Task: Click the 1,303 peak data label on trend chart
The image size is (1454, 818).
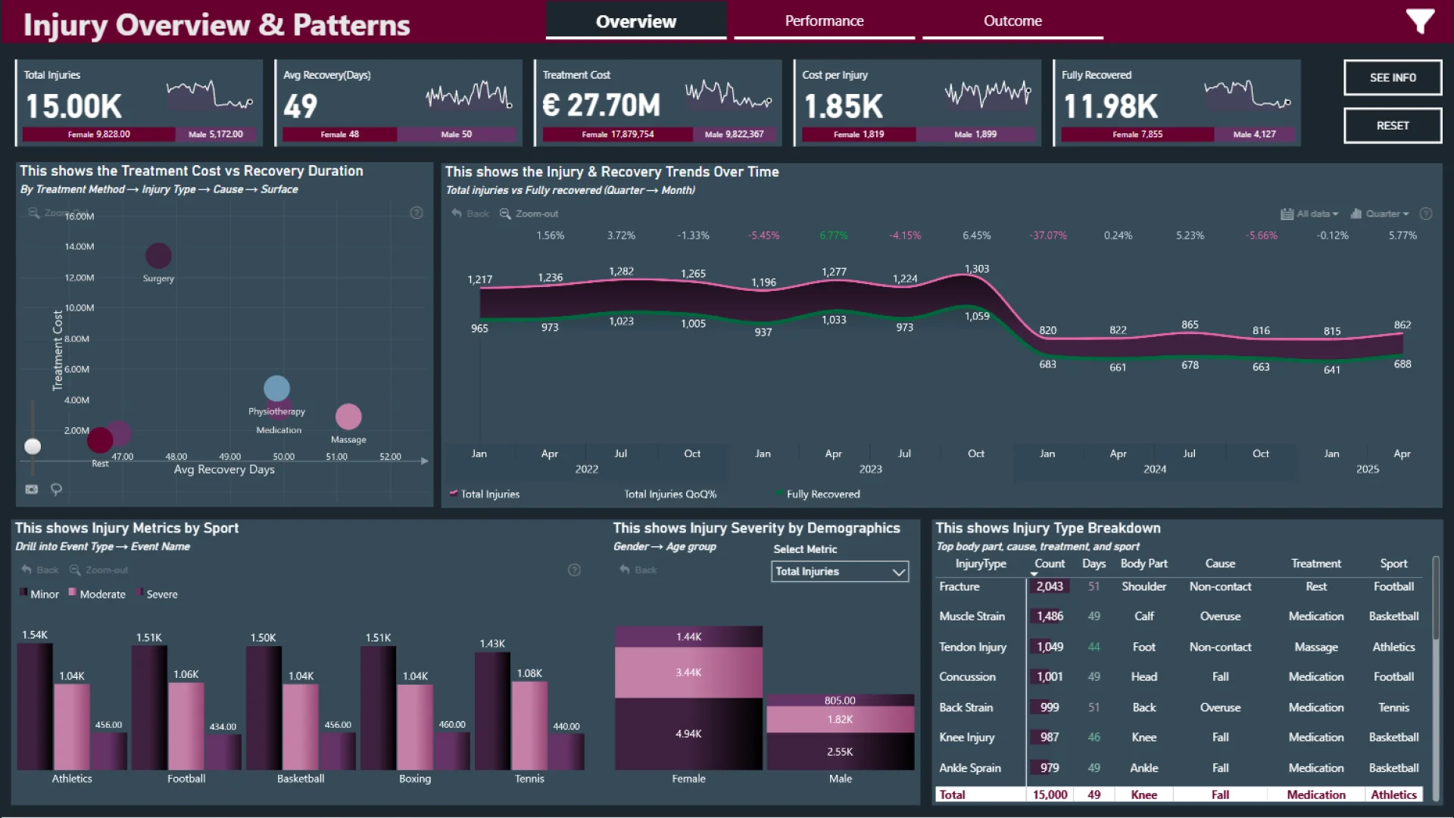Action: 977,269
